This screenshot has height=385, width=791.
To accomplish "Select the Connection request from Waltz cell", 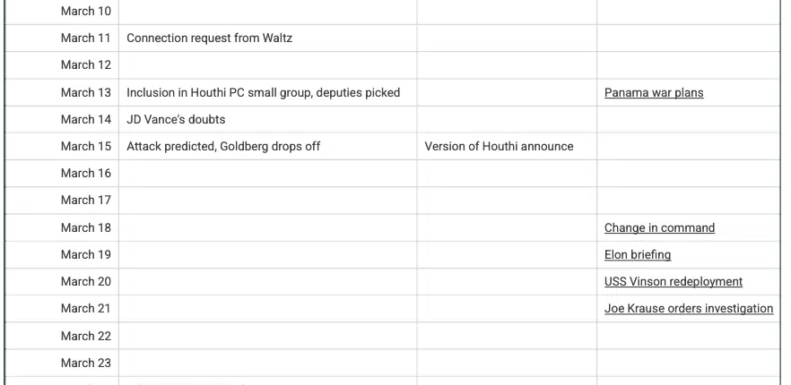I will point(268,38).
